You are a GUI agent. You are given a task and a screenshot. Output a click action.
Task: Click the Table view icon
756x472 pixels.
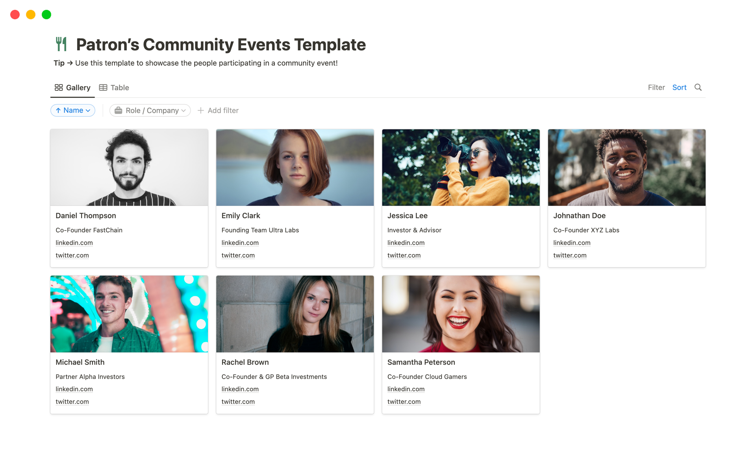[103, 87]
